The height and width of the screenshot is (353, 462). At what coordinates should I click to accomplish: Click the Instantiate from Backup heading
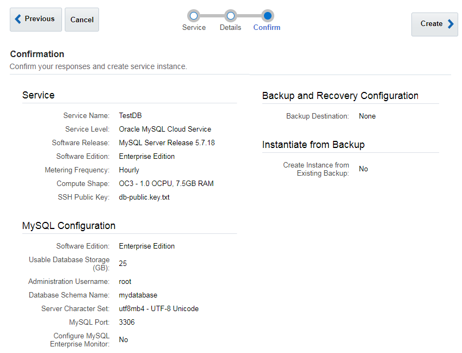click(x=313, y=145)
